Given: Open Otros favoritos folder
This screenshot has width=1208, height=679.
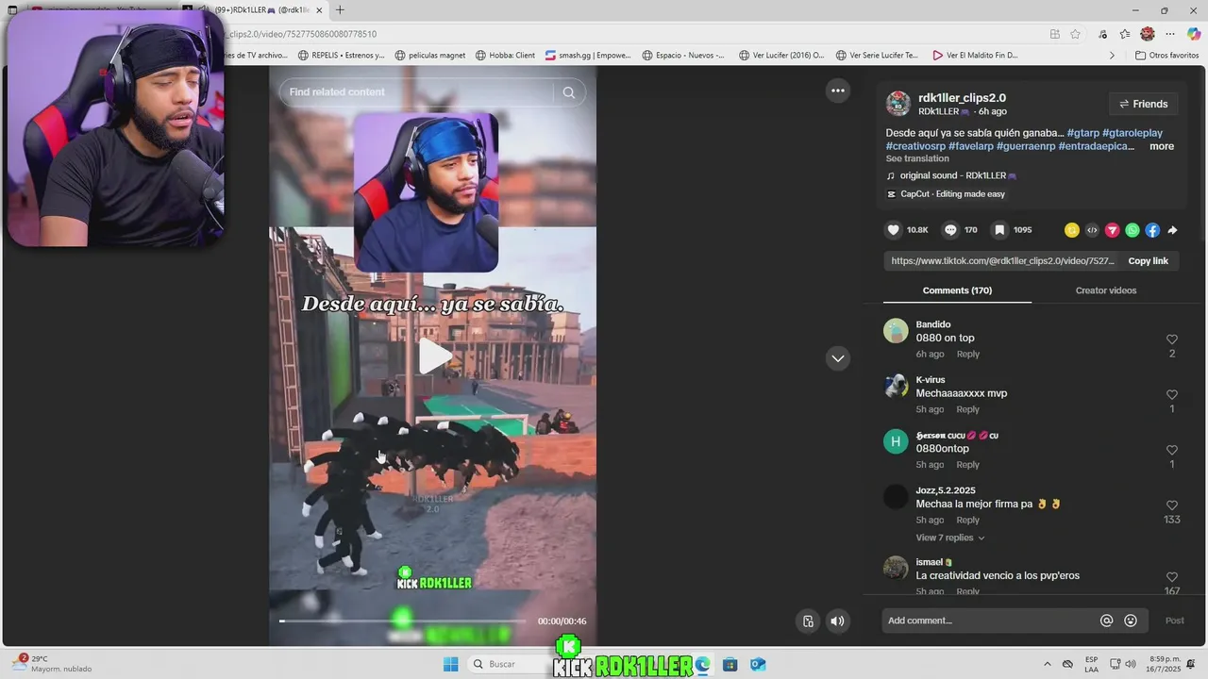Looking at the screenshot, I should pos(1166,56).
